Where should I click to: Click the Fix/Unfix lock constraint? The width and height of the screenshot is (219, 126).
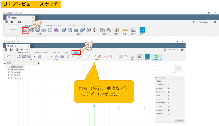pos(100,56)
